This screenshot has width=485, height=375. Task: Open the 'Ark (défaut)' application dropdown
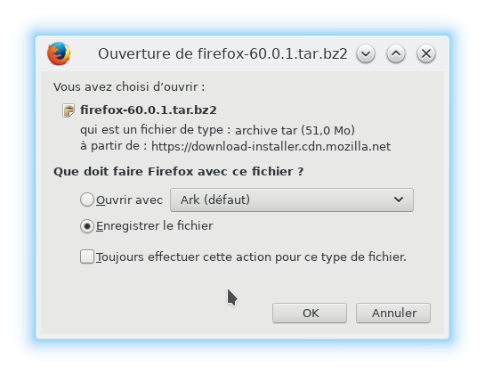(292, 200)
